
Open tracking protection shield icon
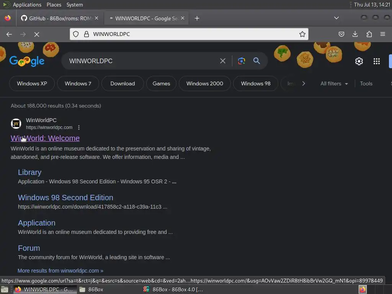pyautogui.click(x=76, y=34)
